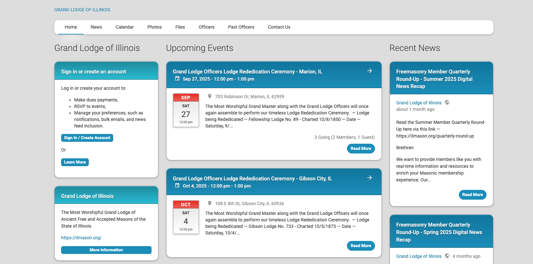The height and width of the screenshot is (264, 533).
Task: Click Grand Lodge of Illinois author on Spring recap
Action: 419,256
